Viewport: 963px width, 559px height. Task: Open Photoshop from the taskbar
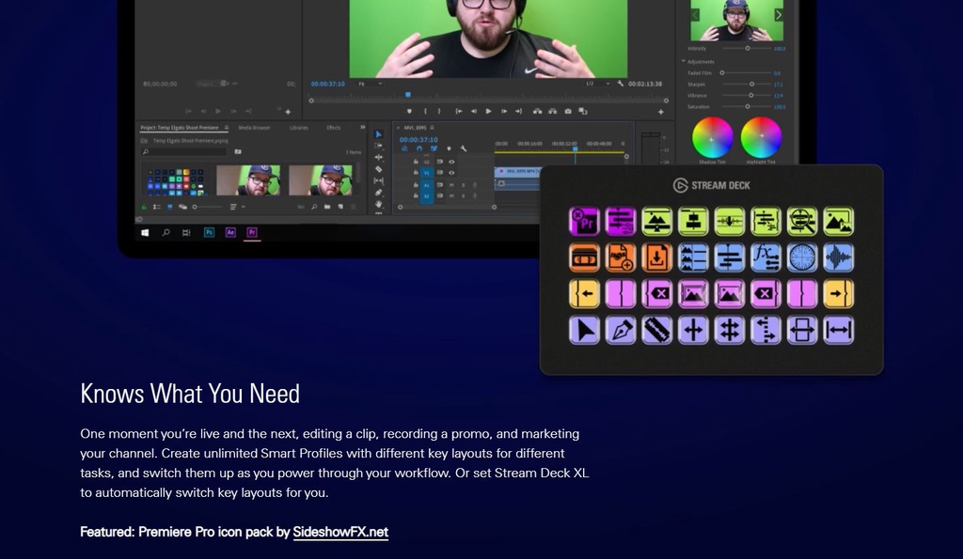[209, 233]
